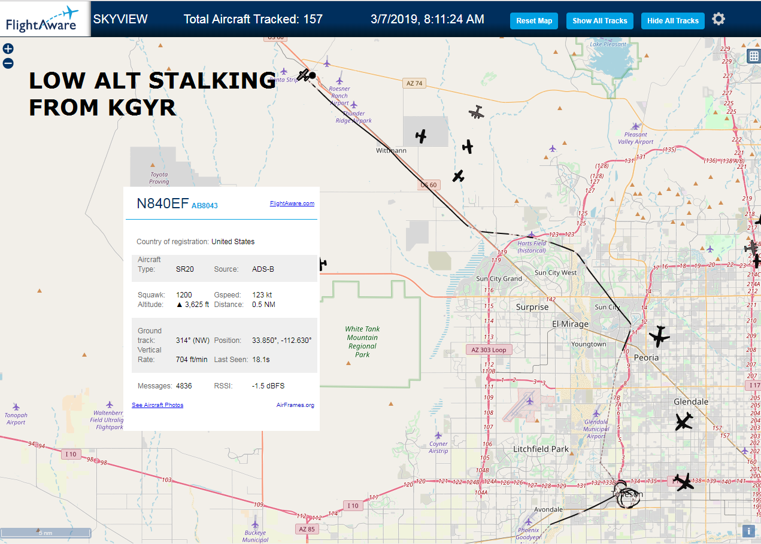This screenshot has height=544, width=761.
Task: Select the aircraft icon over Glendale
Action: point(684,421)
